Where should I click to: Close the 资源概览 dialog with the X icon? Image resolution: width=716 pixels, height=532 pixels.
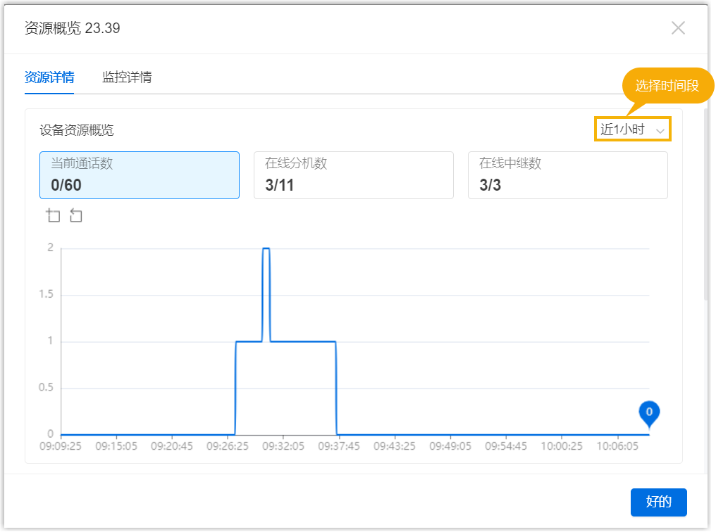[678, 28]
